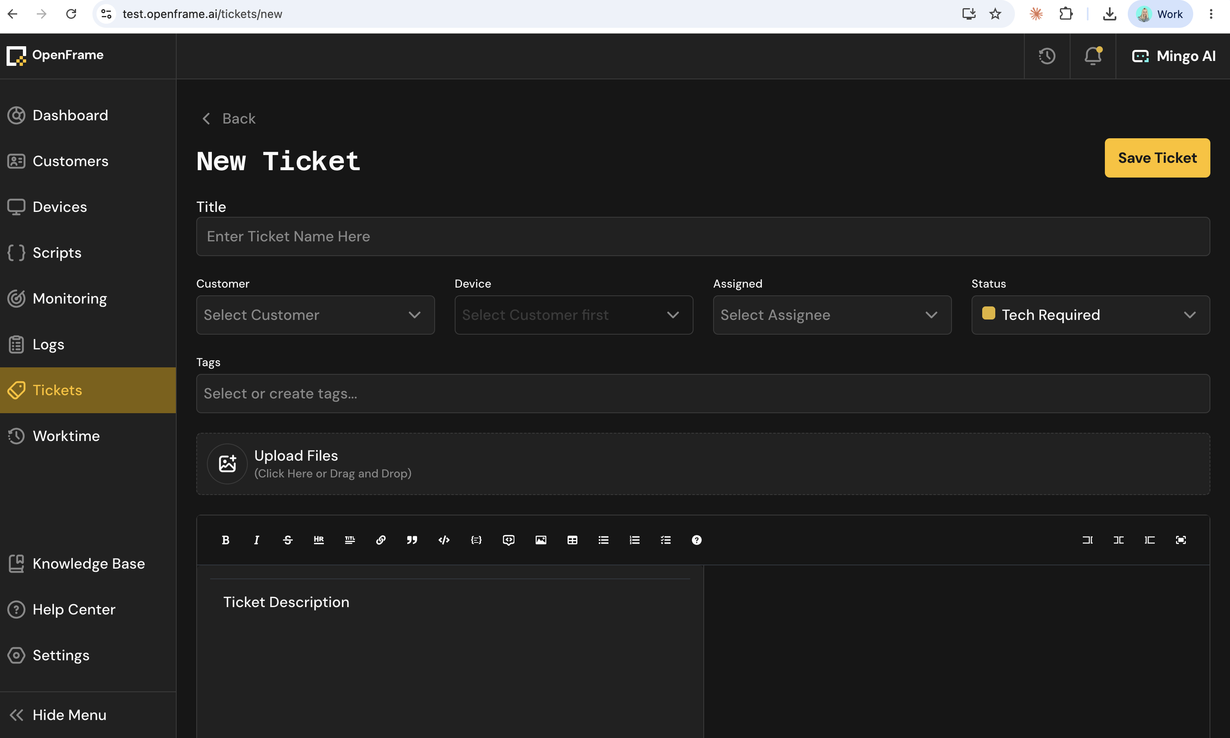The image size is (1230, 738).
Task: Switch to preview-only view with the third layout icon
Action: tap(1149, 540)
